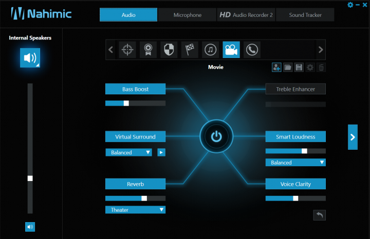Expand the side panel with blue chevron
Screen dimensions: 370x239
[353, 137]
